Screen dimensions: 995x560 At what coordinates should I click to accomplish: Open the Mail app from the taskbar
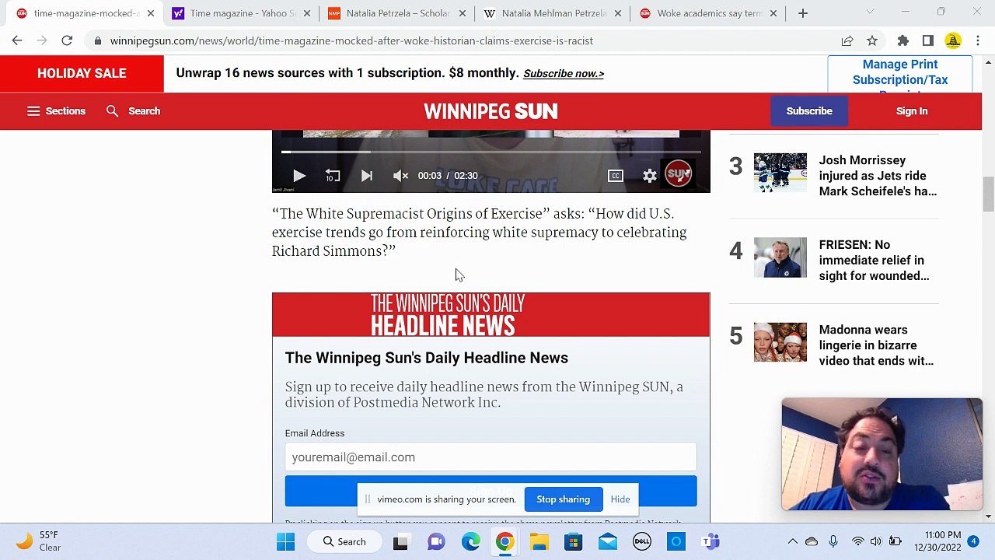coord(608,542)
